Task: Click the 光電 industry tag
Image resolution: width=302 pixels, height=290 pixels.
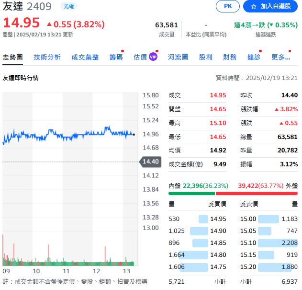Action: [69, 6]
